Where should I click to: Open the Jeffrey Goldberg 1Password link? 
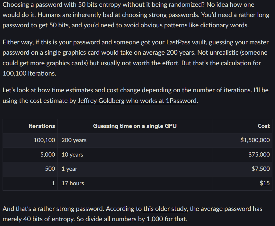(x=137, y=101)
